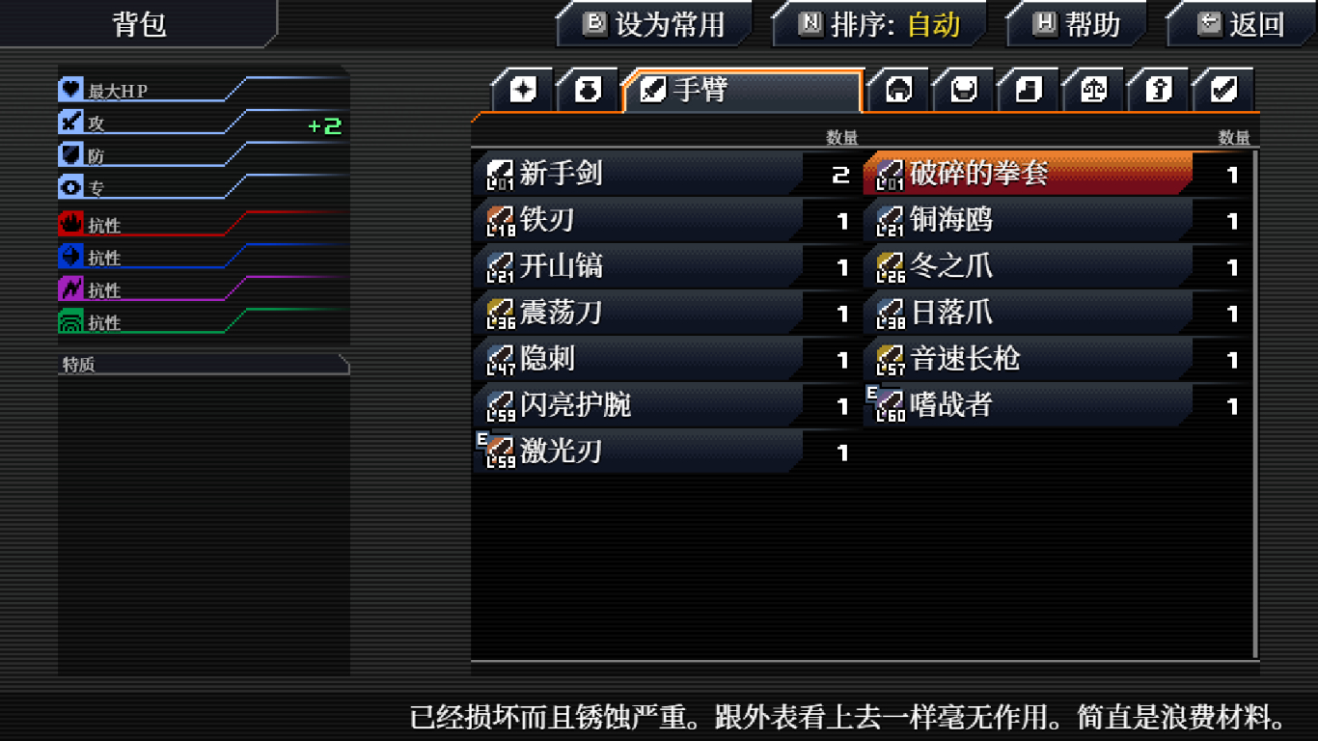
Task: Click the 设为常用 favorite button
Action: 655,24
